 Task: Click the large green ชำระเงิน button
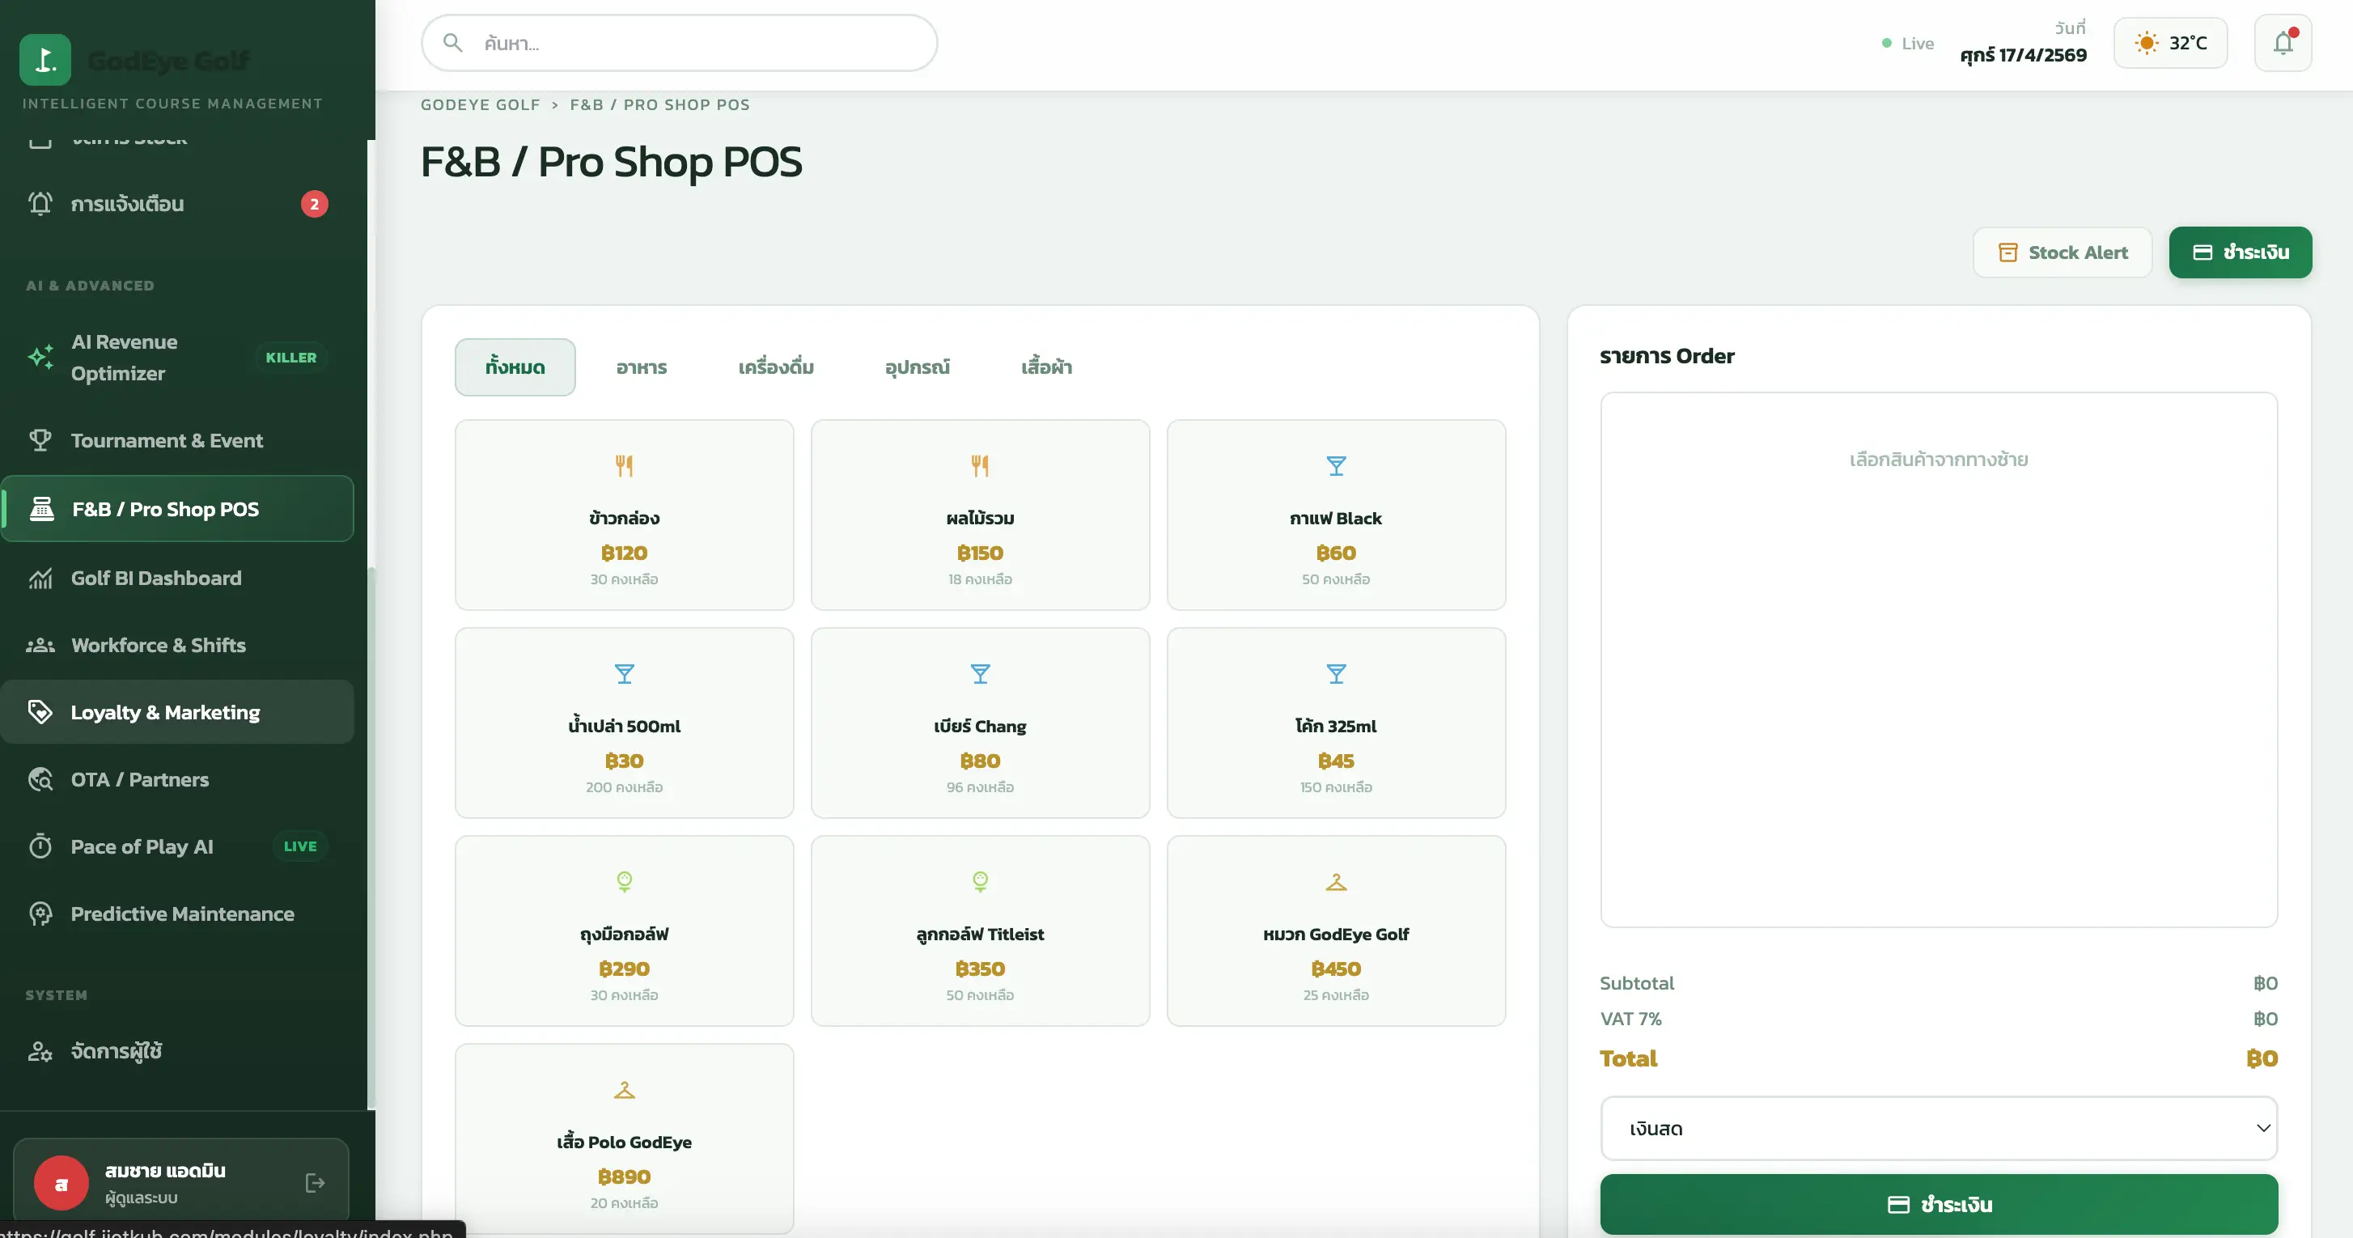(1938, 1204)
